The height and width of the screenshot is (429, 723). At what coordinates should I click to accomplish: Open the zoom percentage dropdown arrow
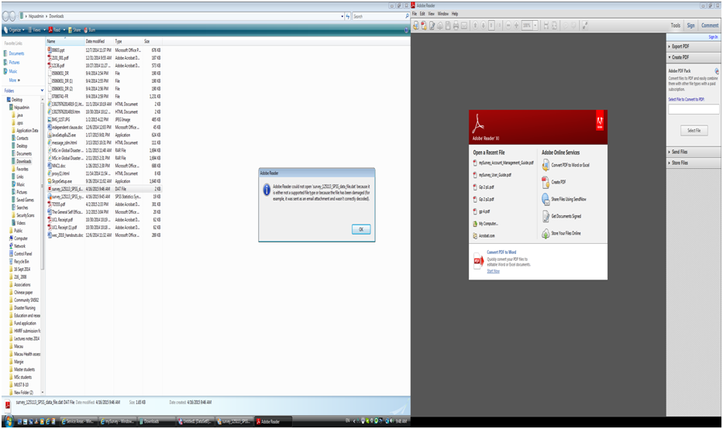point(535,26)
